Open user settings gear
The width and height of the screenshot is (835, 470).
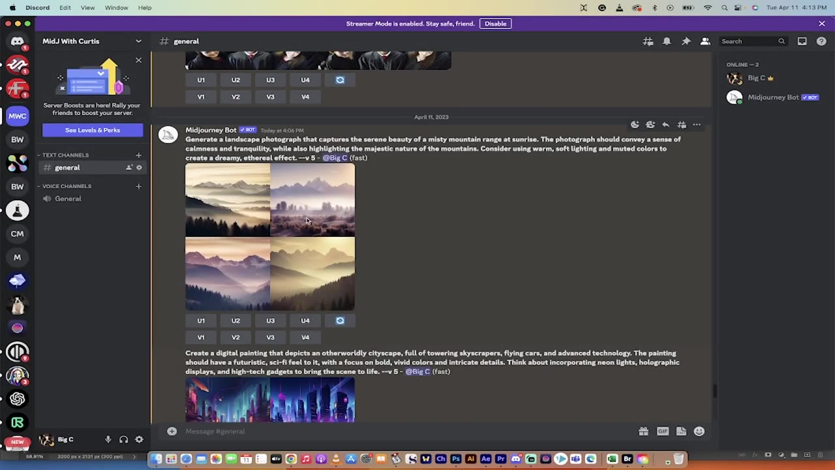click(x=139, y=439)
